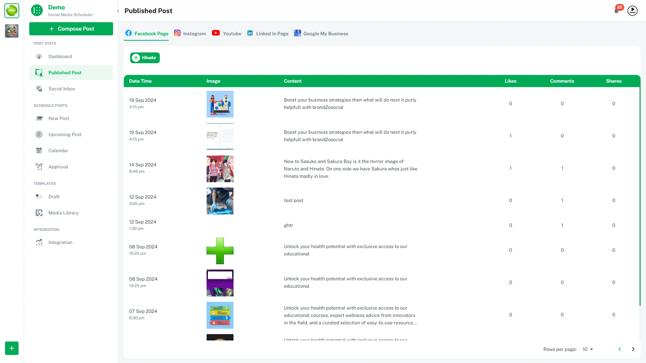Screen dimensions: 646x363
Task: Open the Rows per page dropdown
Action: 588,349
